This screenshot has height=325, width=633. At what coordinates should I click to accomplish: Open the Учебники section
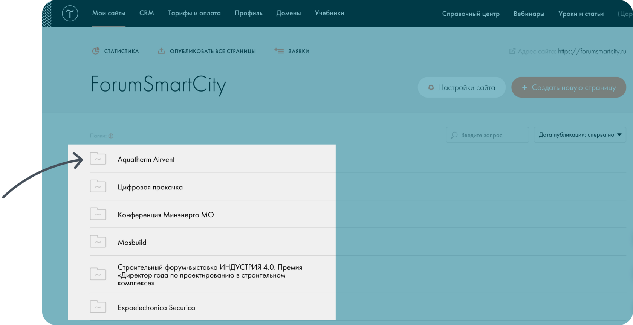click(x=330, y=13)
